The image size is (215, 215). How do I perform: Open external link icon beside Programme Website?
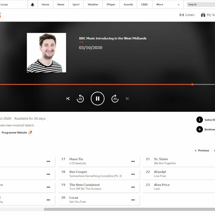[30, 132]
